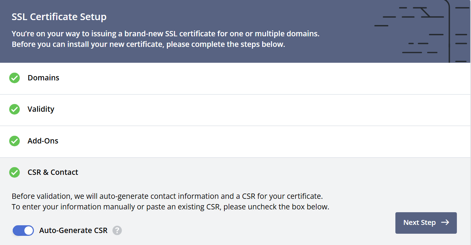Viewport: 471px width, 245px height.
Task: Click the header sentence about completing steps below
Action: pyautogui.click(x=148, y=44)
